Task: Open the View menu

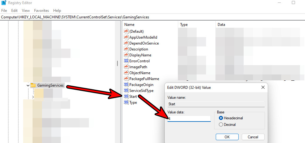Action: tap(26, 11)
